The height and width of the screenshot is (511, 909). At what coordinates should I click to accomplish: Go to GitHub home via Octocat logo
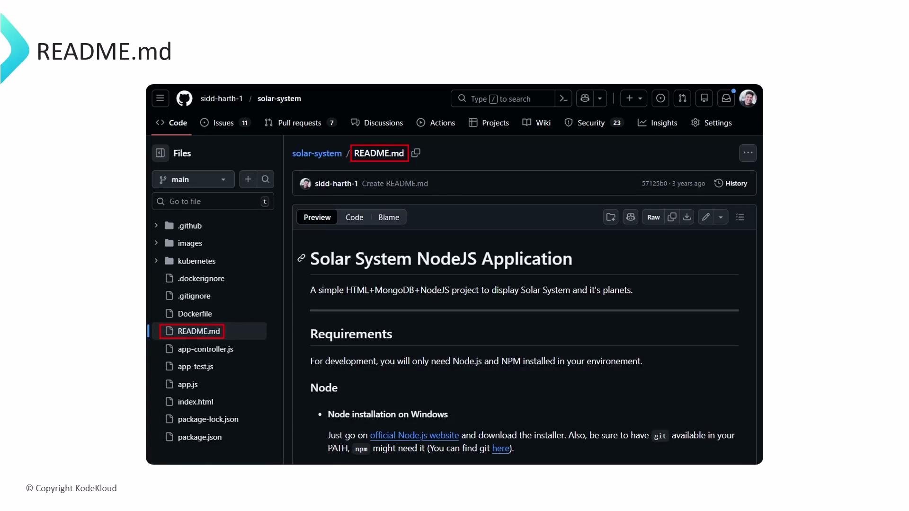184,98
